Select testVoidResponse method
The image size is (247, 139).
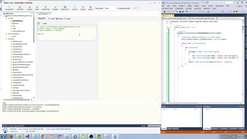click(x=19, y=31)
